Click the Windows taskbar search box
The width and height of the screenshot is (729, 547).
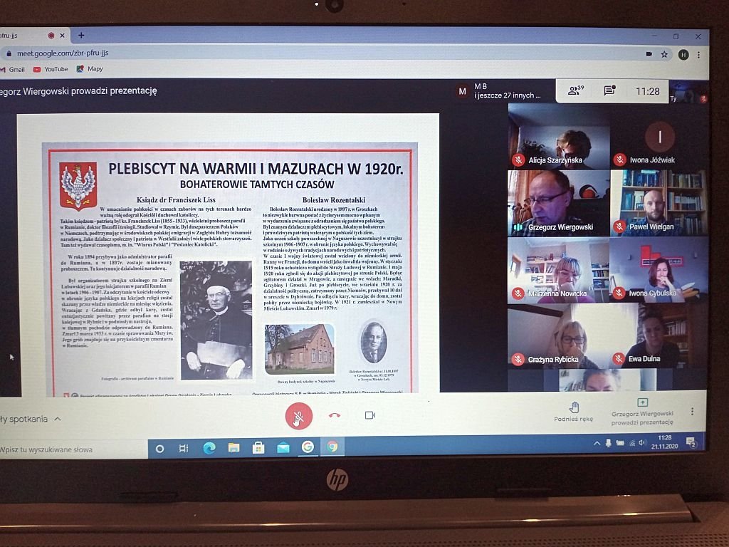coord(73,449)
